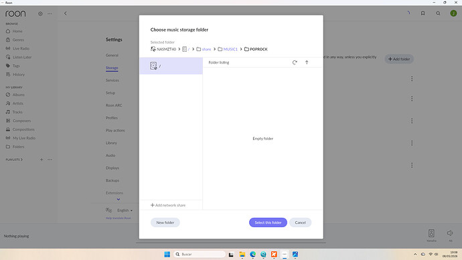Open the bookmarks icon in top bar
The width and height of the screenshot is (462, 260).
point(422,13)
